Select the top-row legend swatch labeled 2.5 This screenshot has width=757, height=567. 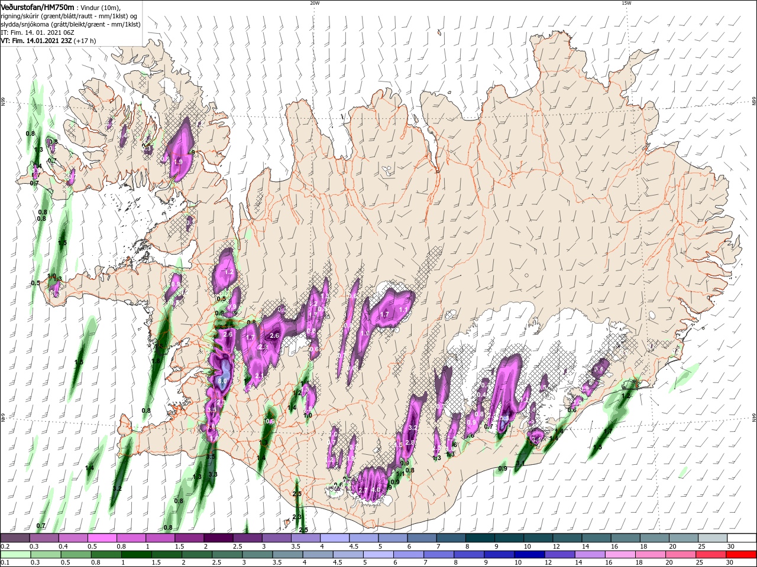click(247, 538)
